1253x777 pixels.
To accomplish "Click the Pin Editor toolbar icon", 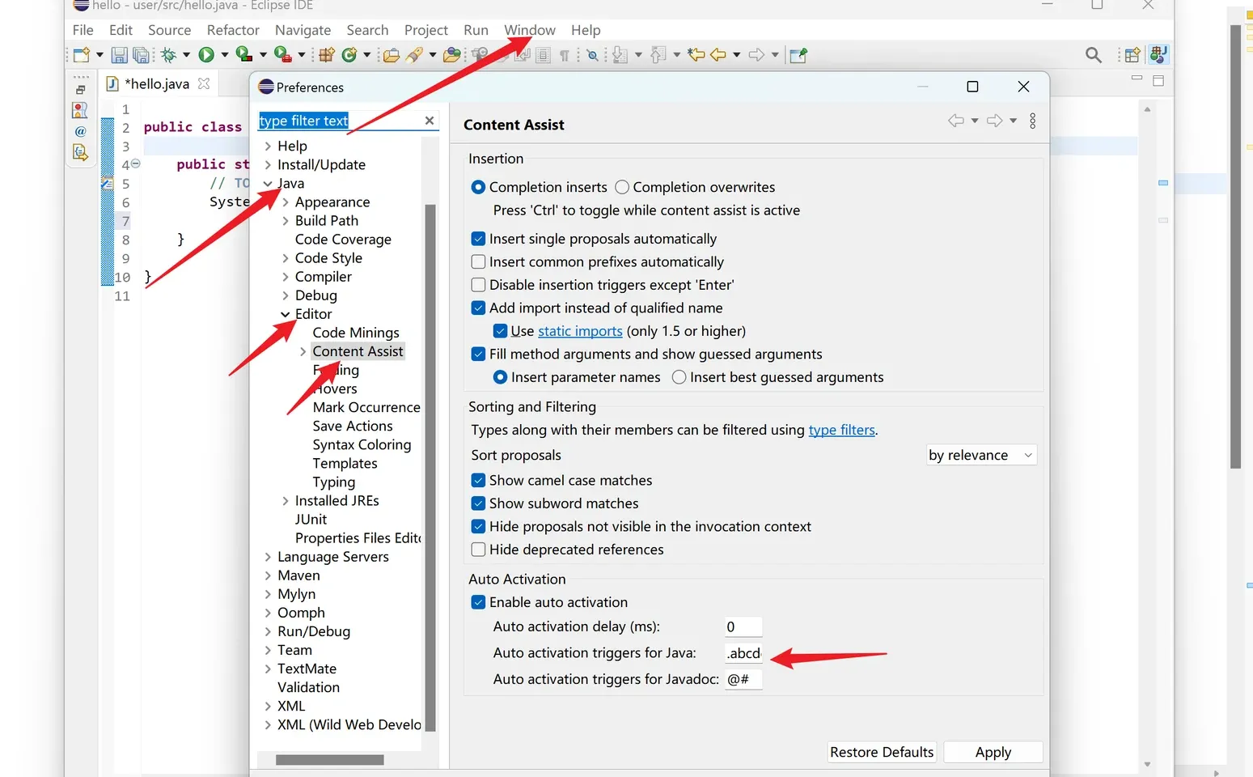I will (798, 55).
